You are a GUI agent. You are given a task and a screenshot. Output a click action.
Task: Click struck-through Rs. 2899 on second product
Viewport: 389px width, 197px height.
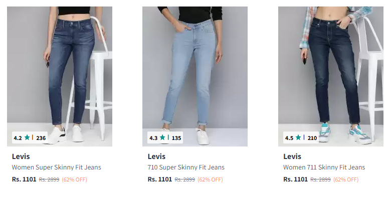pos(185,179)
